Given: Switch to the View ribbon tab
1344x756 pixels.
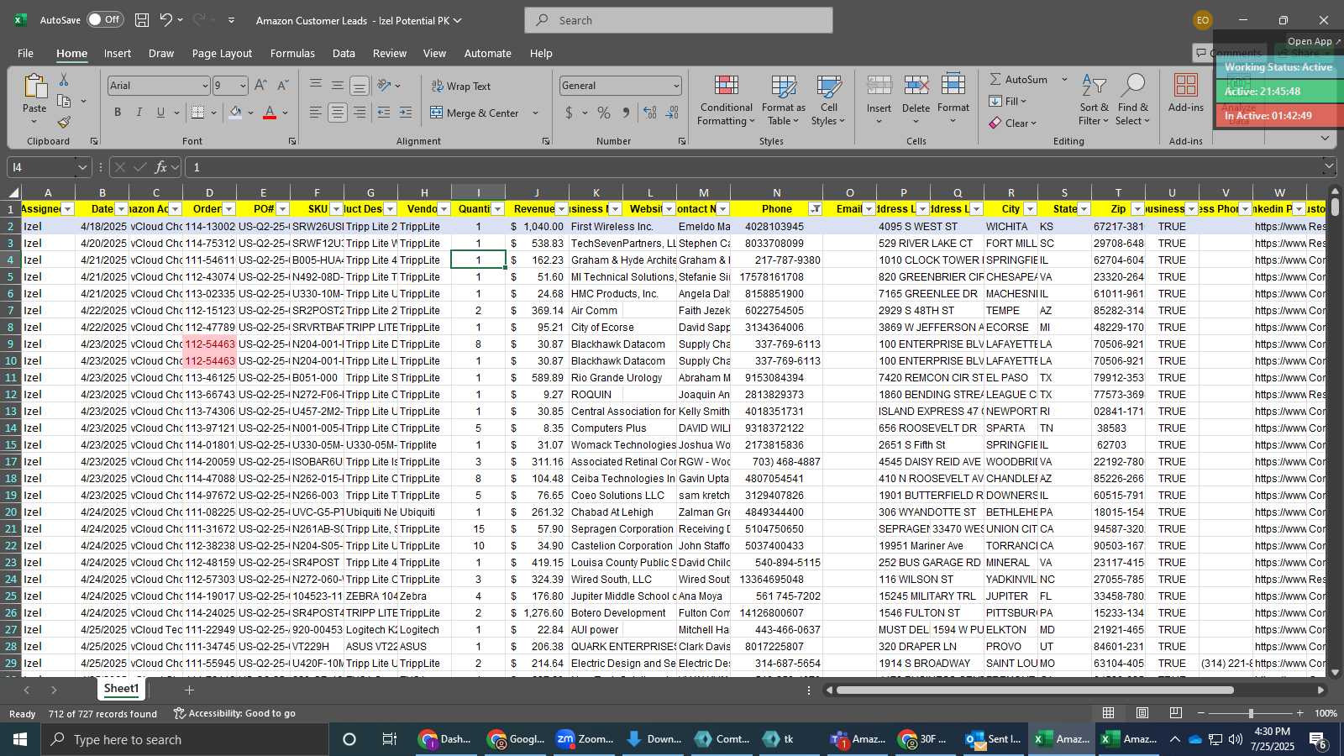Looking at the screenshot, I should pyautogui.click(x=434, y=53).
